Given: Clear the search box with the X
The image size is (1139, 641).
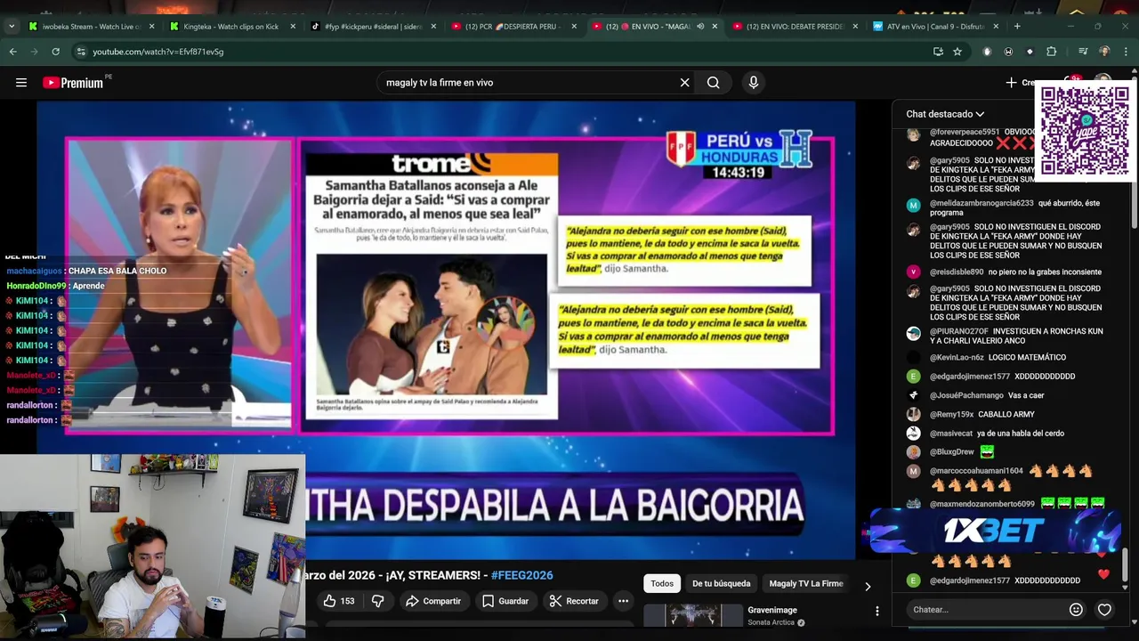Looking at the screenshot, I should point(684,83).
